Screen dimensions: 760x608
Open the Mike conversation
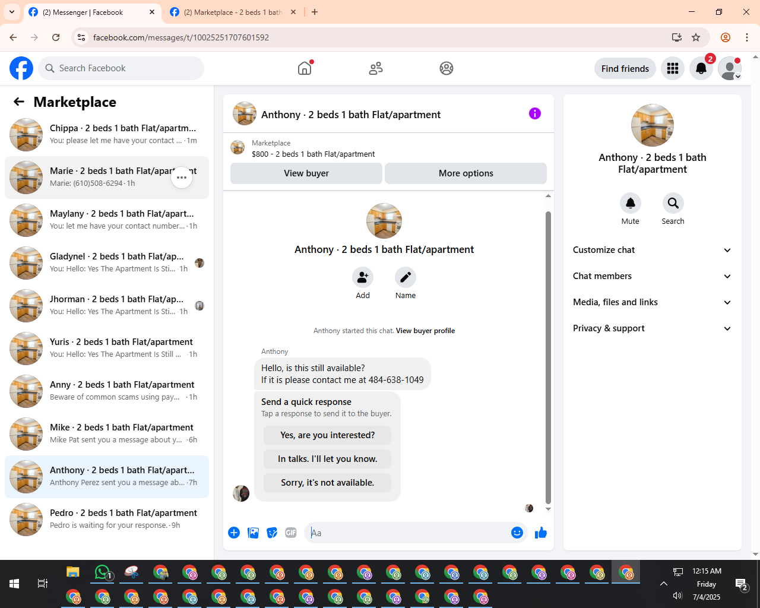[107, 434]
